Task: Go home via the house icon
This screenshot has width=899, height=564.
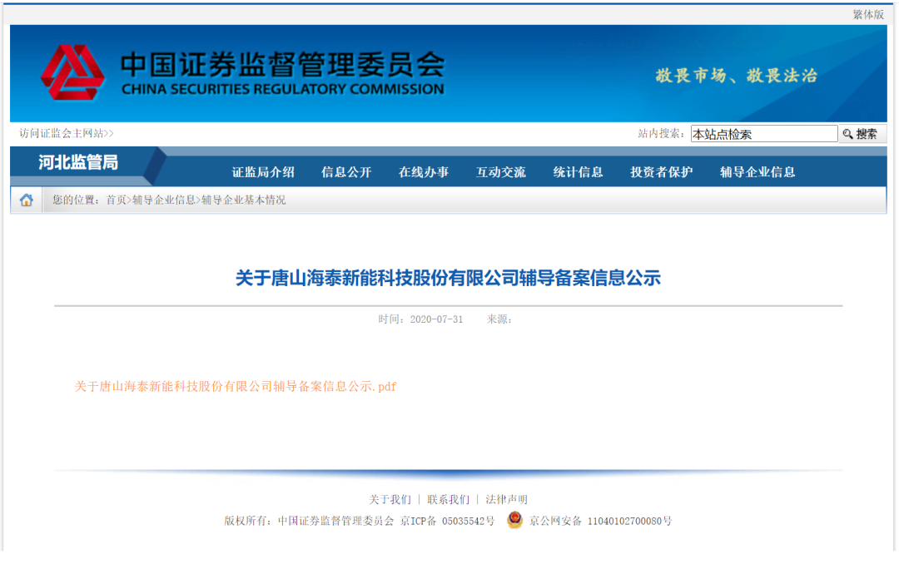Action: click(x=27, y=200)
